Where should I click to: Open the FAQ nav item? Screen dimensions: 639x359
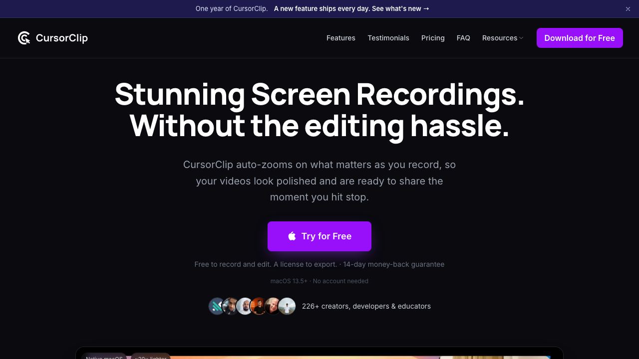(x=463, y=38)
